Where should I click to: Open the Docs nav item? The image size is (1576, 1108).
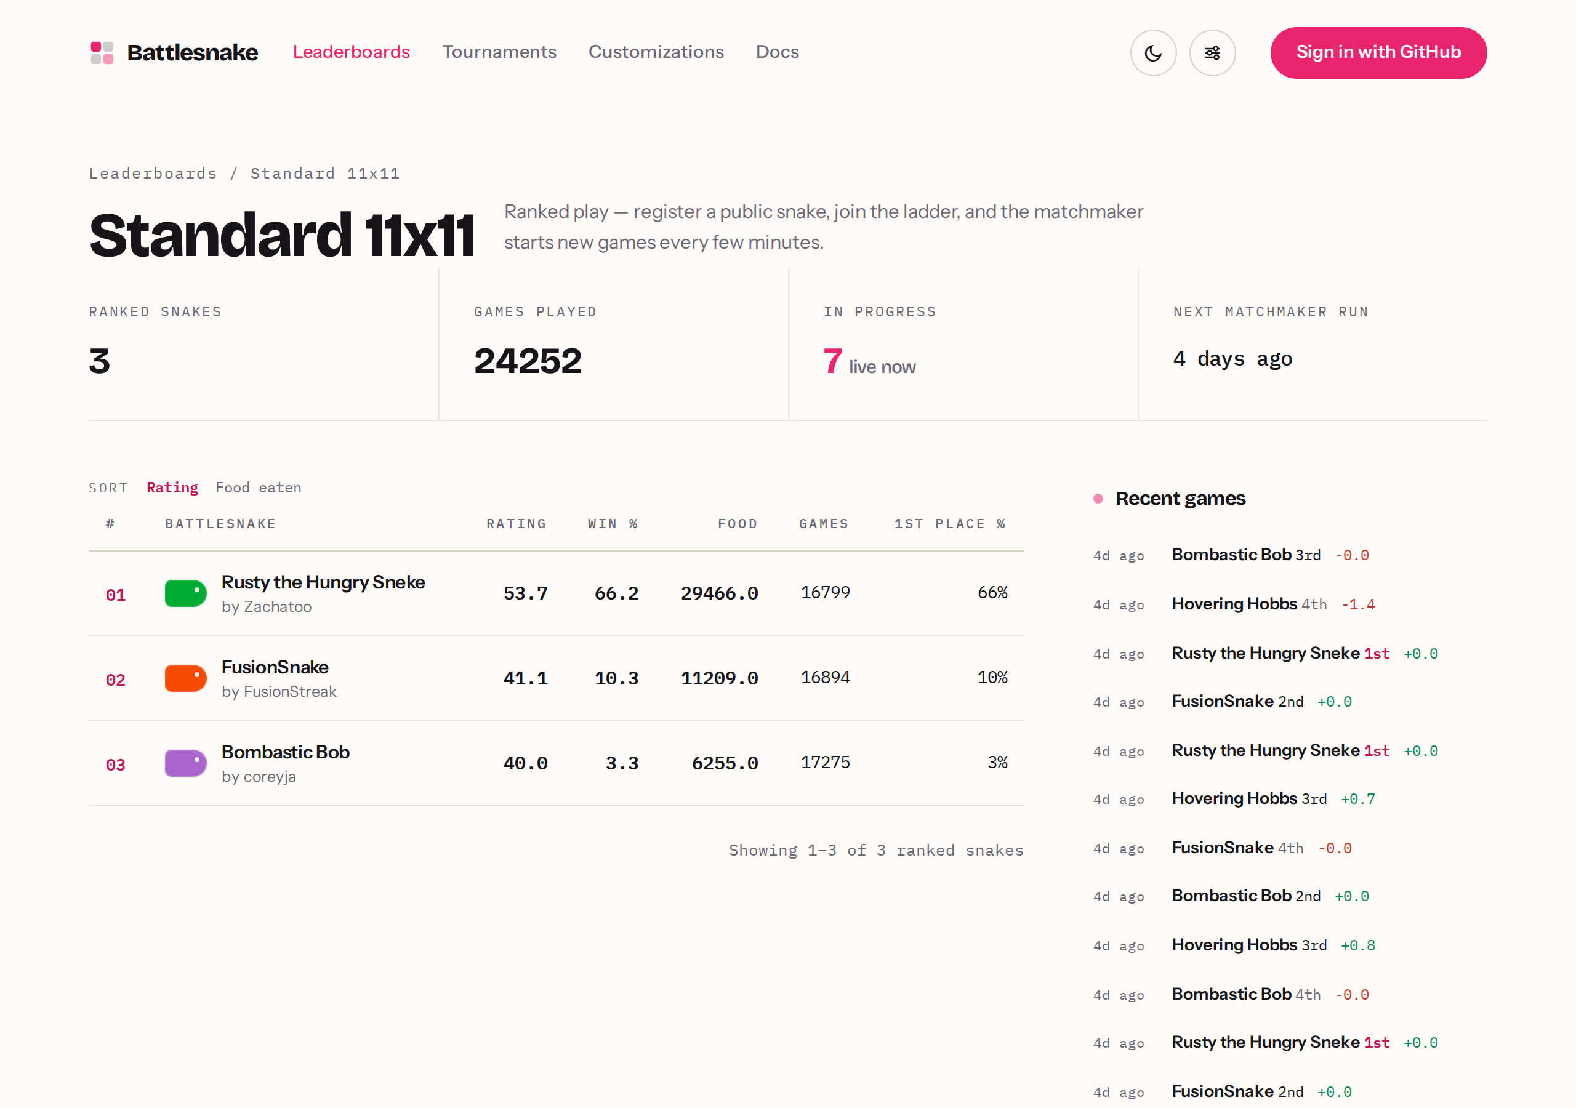777,52
